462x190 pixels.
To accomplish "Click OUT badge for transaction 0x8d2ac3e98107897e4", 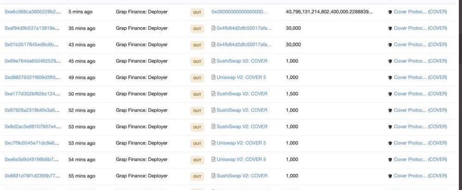I will (x=197, y=127).
